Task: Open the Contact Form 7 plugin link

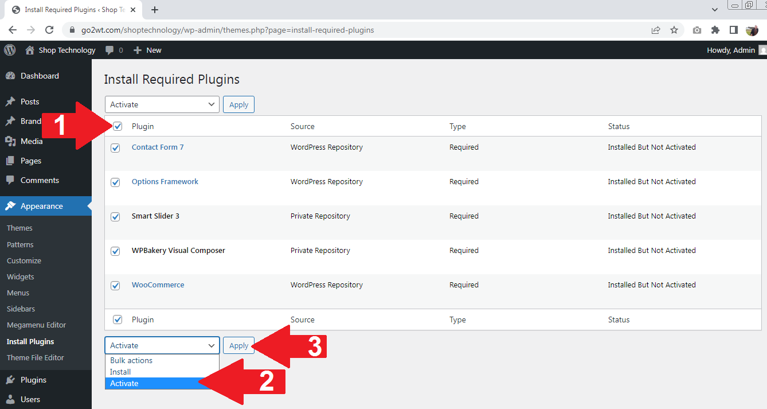Action: [x=158, y=147]
